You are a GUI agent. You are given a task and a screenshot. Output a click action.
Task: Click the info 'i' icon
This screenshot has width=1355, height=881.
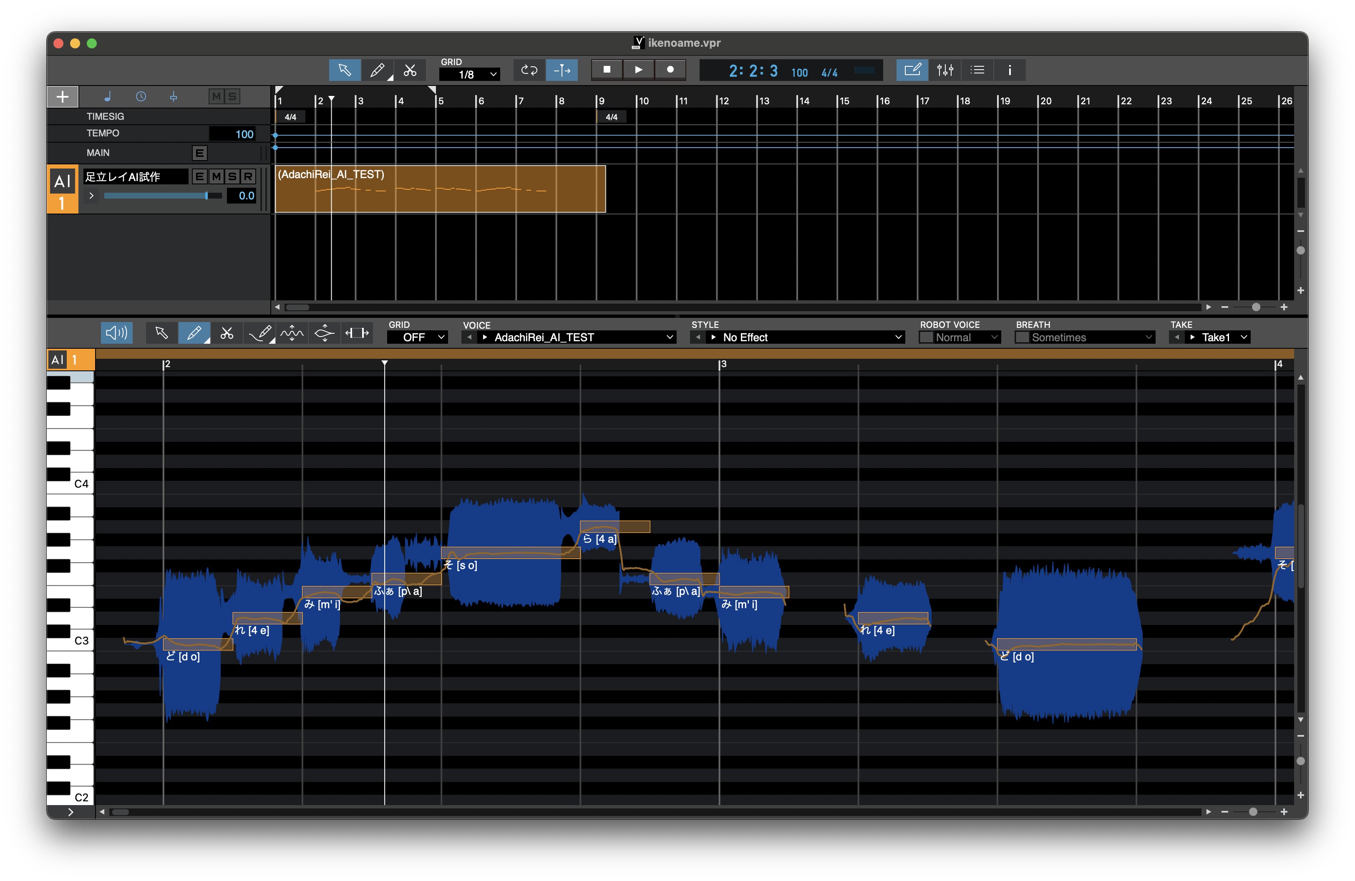[1010, 70]
